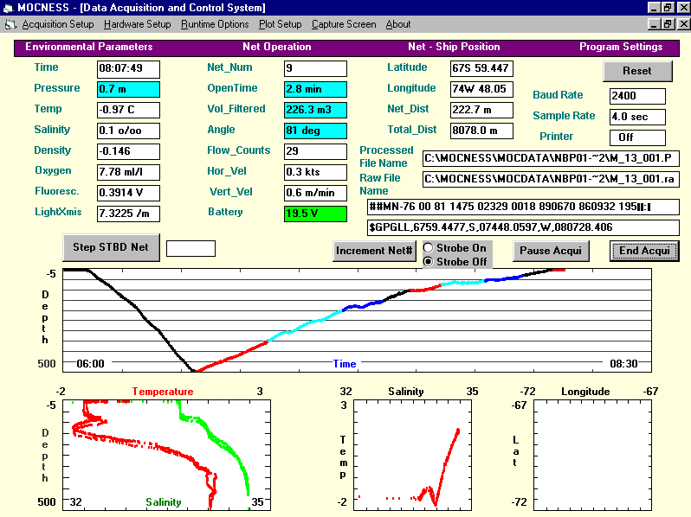This screenshot has width=691, height=517.
Task: Click the green Battery value 19.5 V
Action: (315, 214)
